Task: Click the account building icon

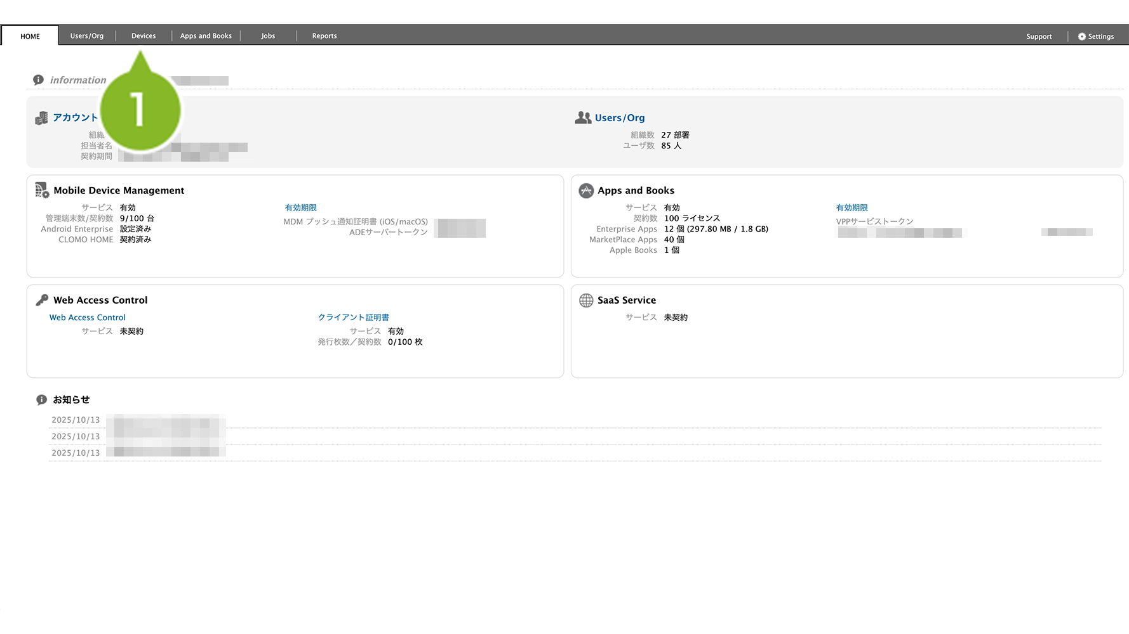Action: (41, 118)
